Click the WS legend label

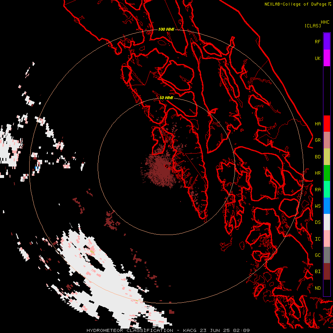pyautogui.click(x=317, y=206)
